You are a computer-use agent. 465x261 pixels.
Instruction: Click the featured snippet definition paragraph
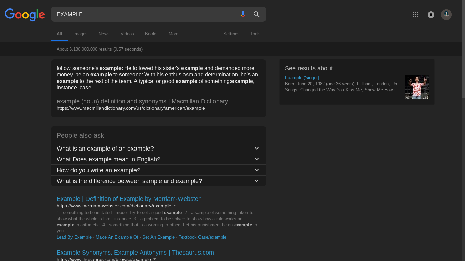click(157, 78)
